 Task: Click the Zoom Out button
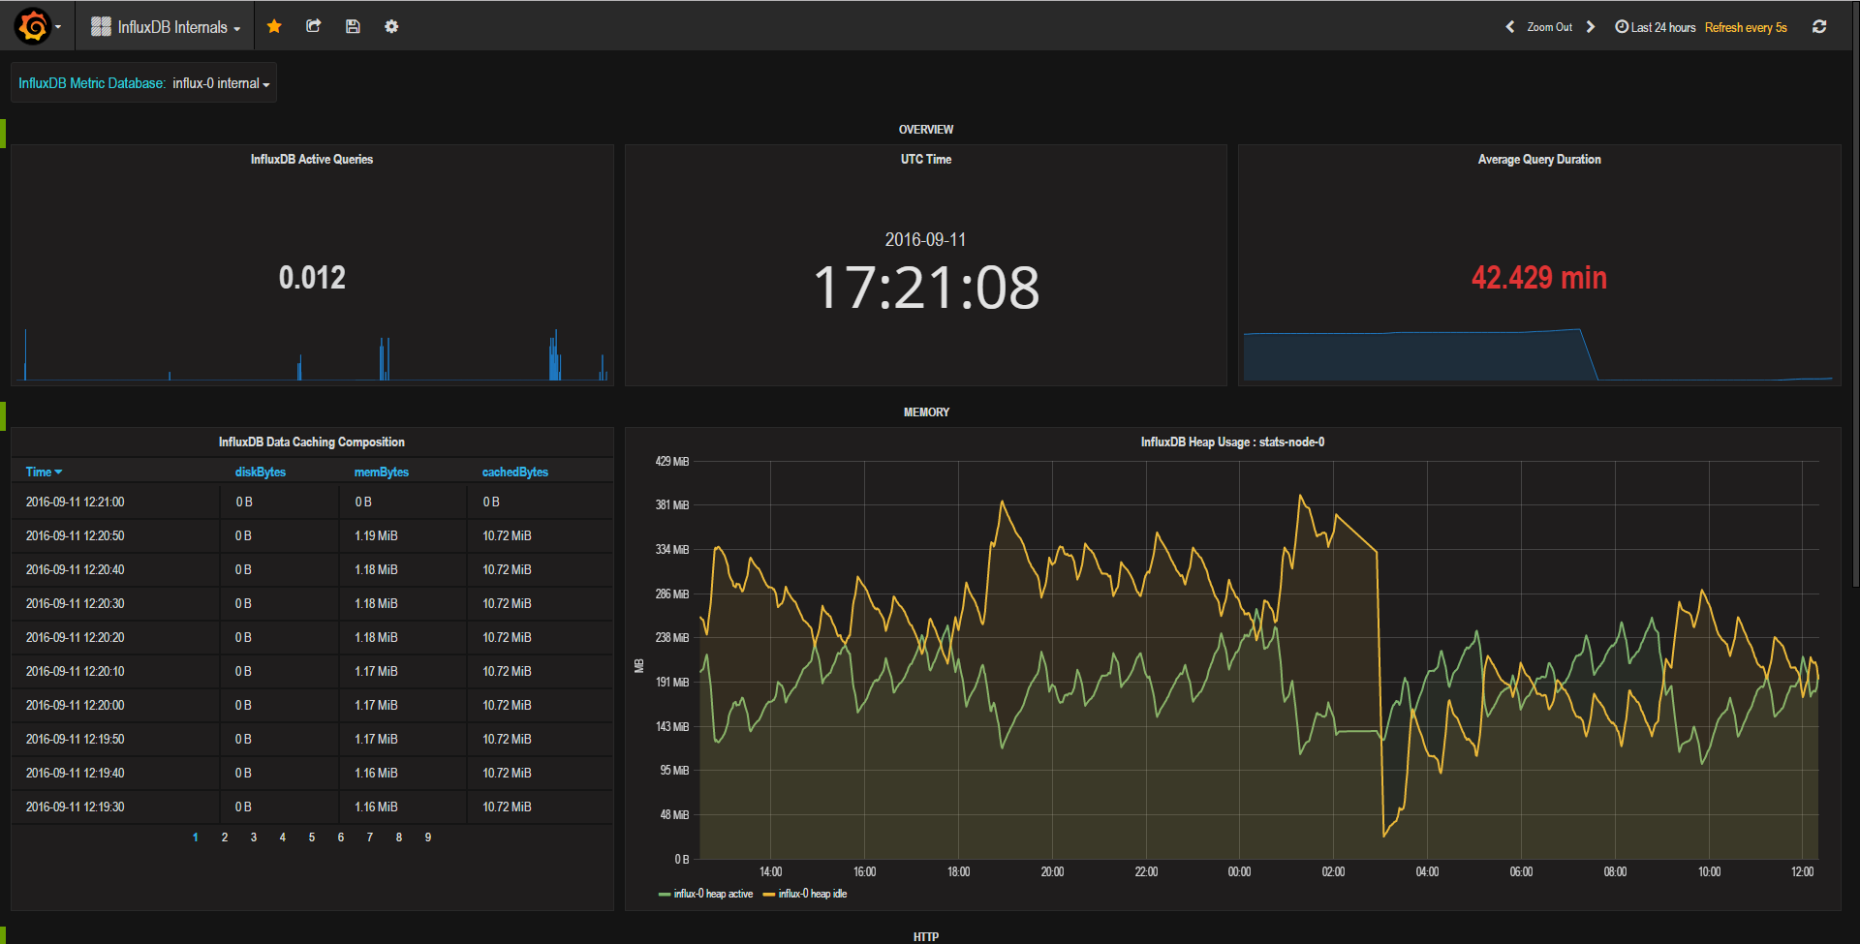pyautogui.click(x=1550, y=27)
